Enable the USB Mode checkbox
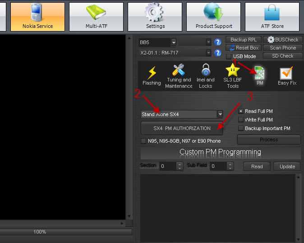This screenshot has width=304, height=243. click(229, 57)
